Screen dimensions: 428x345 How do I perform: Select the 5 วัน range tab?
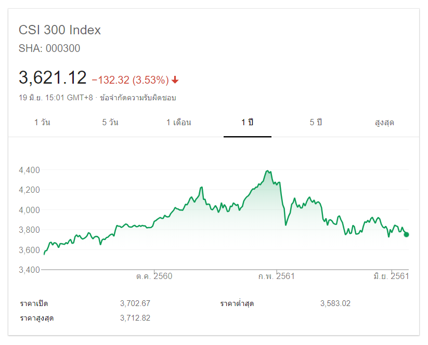coord(110,123)
